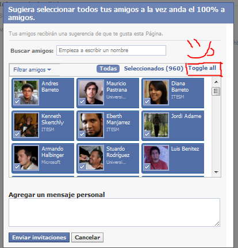Click the Toggle all link
The height and width of the screenshot is (248, 238).
[x=202, y=68]
